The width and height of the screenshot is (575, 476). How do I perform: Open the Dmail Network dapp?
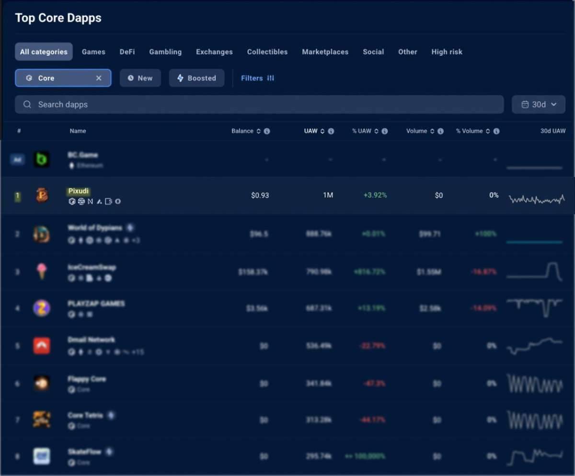click(91, 340)
